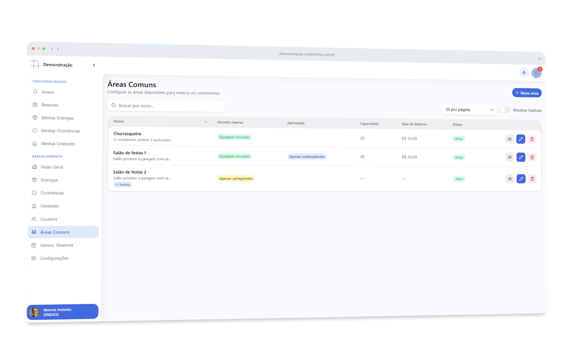
Task: Open the notifications bell icon
Action: pyautogui.click(x=536, y=73)
